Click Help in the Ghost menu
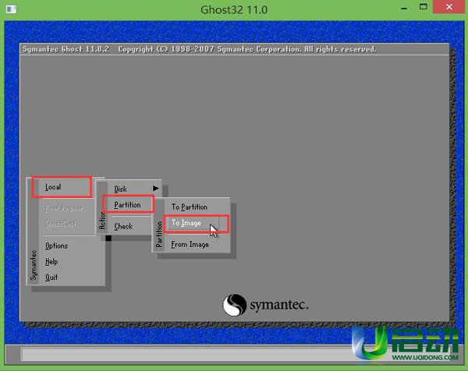 tap(51, 262)
